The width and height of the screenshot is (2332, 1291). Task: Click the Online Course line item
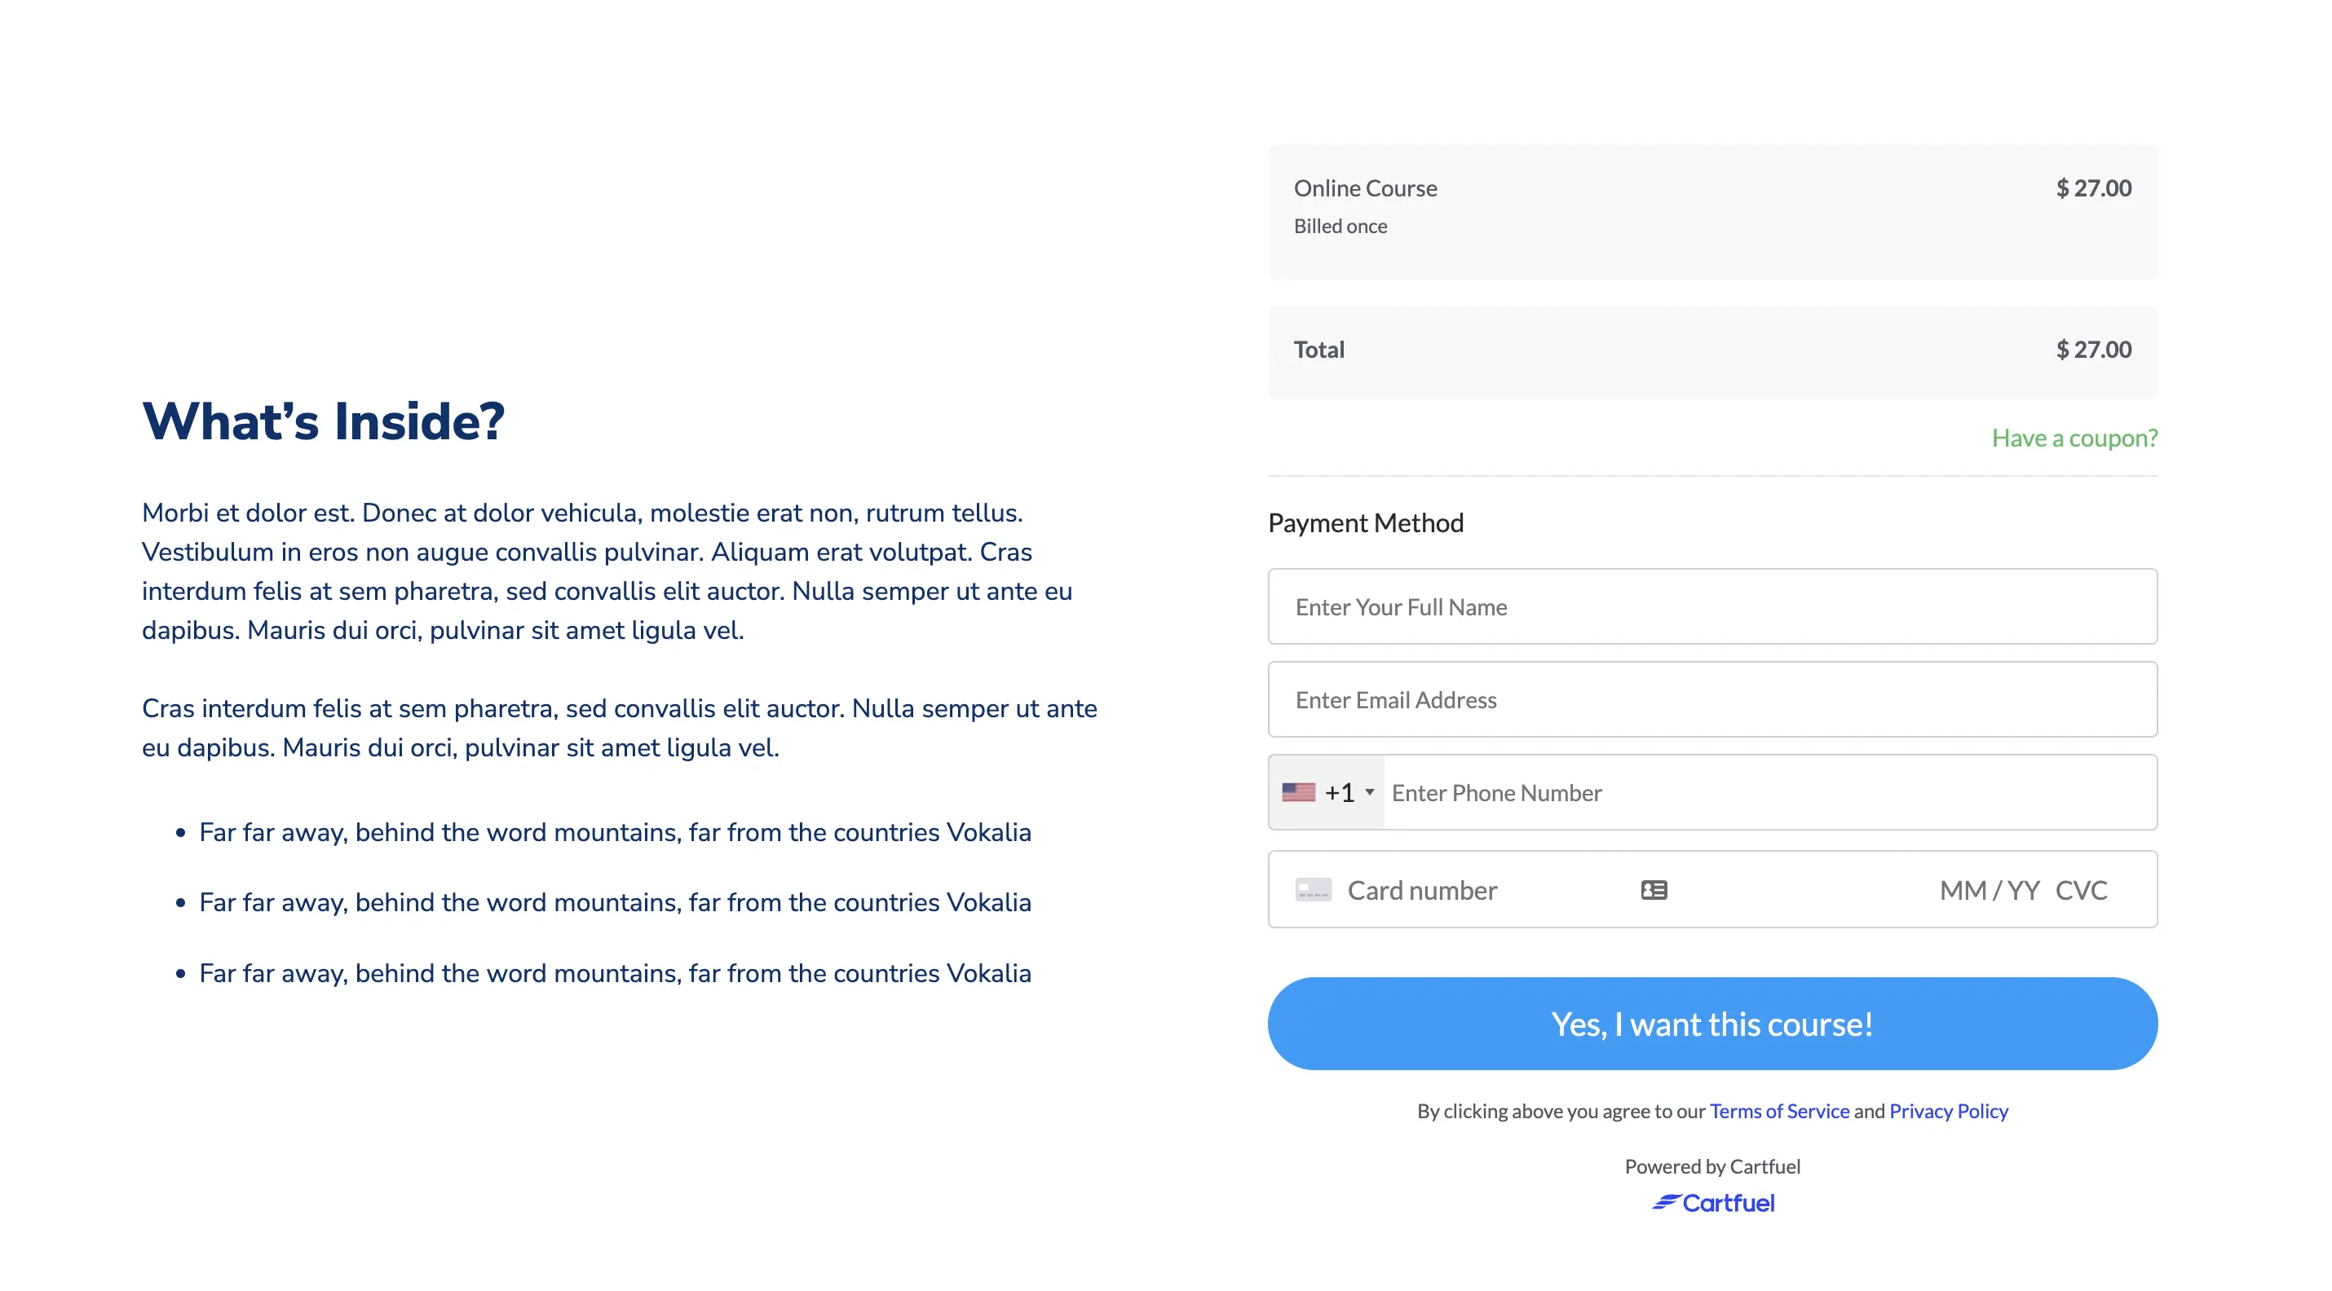[1711, 212]
